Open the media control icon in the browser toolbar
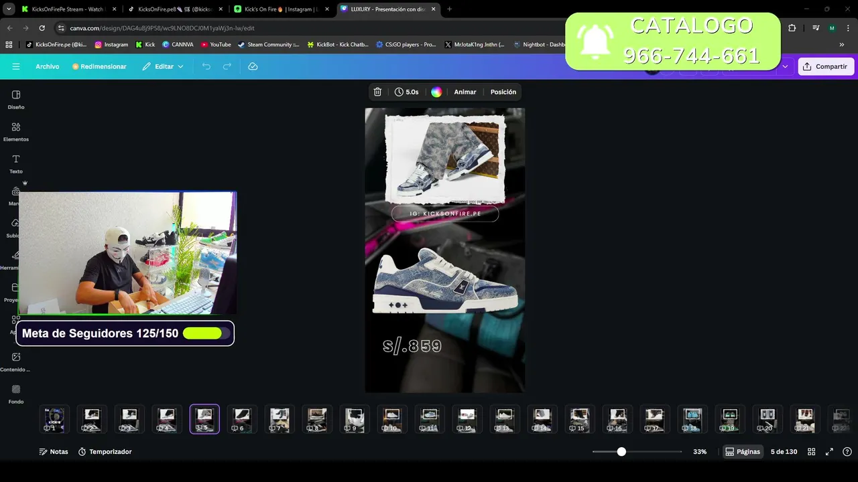The width and height of the screenshot is (858, 482). tap(816, 28)
